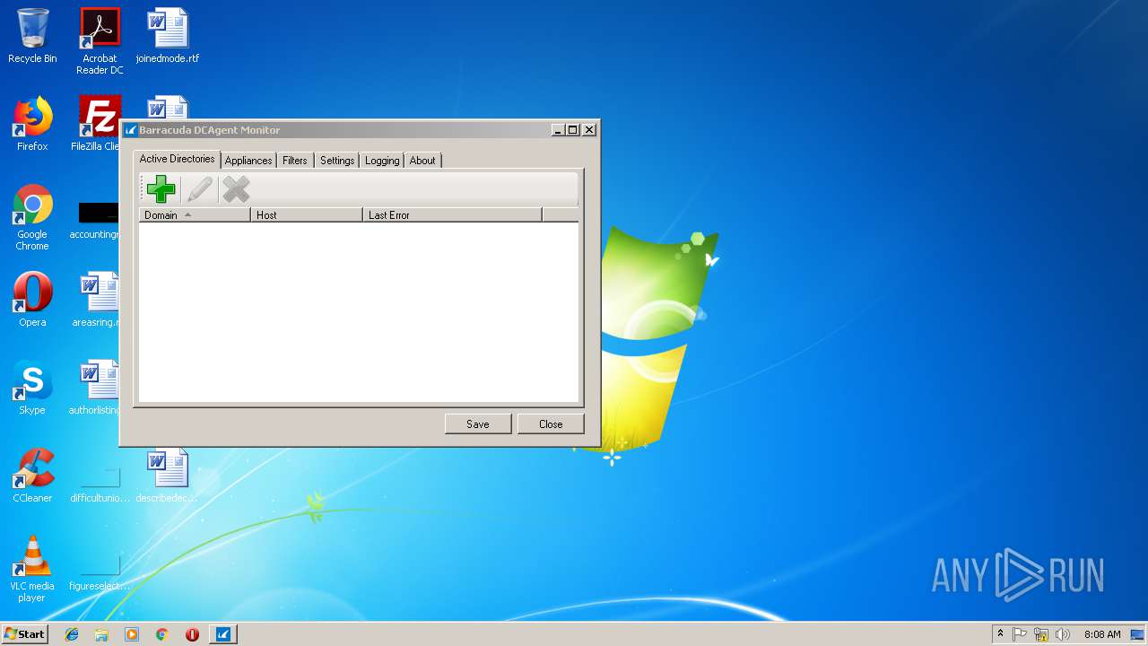This screenshot has height=646, width=1148.
Task: Select the areasring Word document icon
Action: pos(97,299)
